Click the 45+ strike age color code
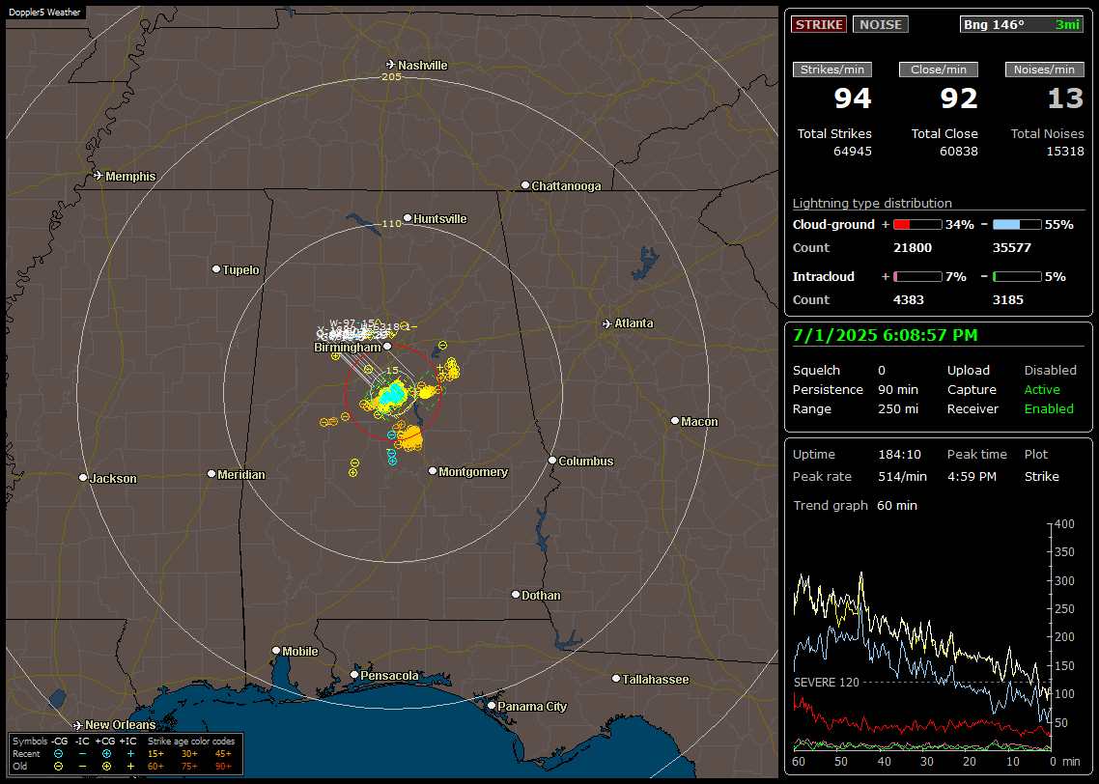This screenshot has width=1099, height=784. tap(223, 754)
